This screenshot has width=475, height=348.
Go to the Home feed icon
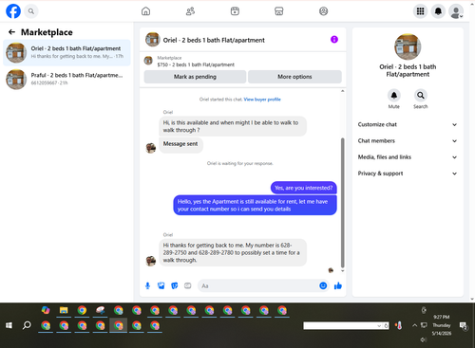point(145,11)
